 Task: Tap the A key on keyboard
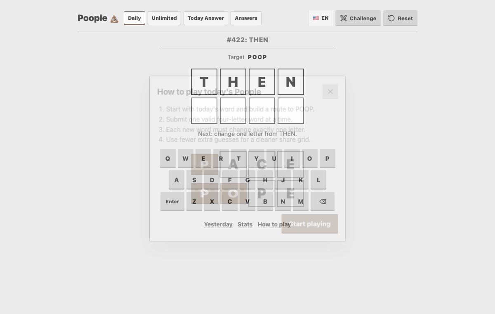click(x=177, y=180)
